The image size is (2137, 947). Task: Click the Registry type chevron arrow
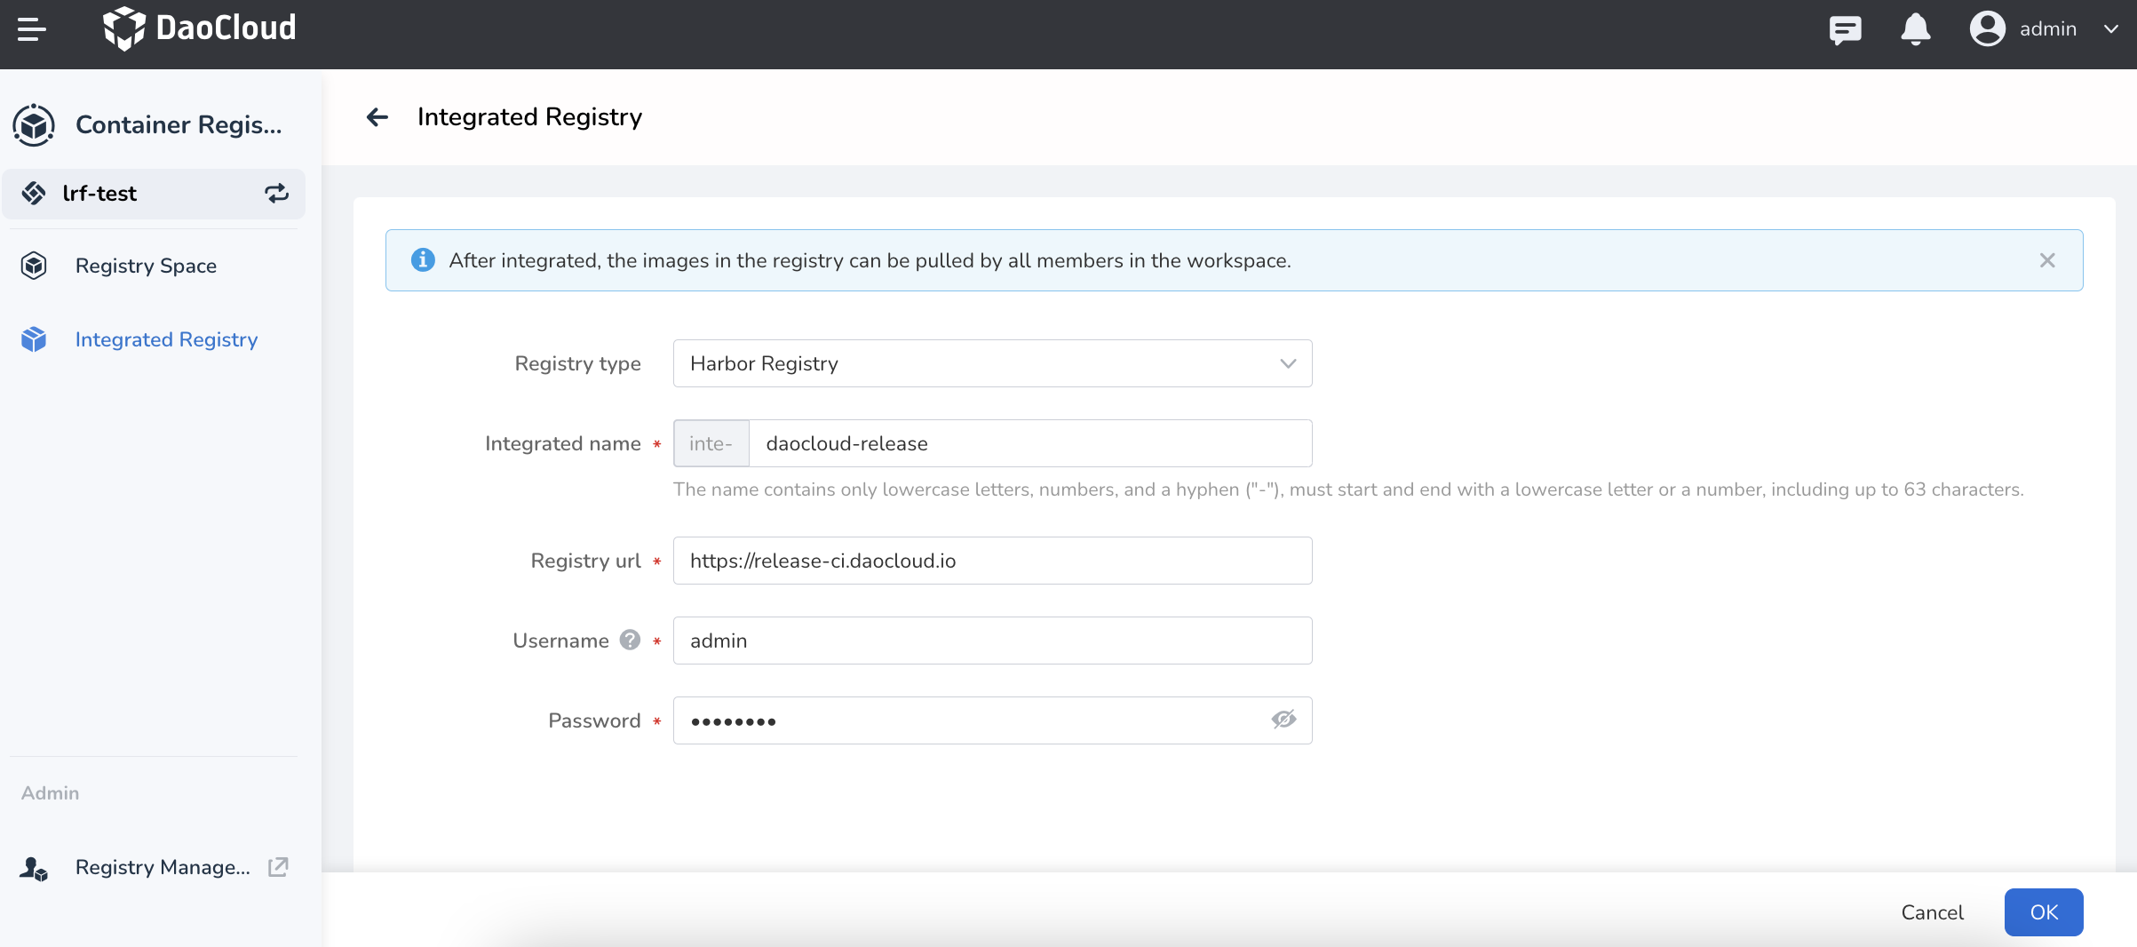pos(1288,363)
